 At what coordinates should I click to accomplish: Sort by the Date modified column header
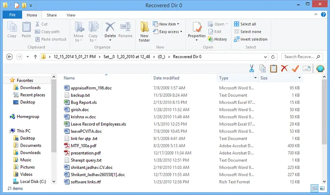166,78
